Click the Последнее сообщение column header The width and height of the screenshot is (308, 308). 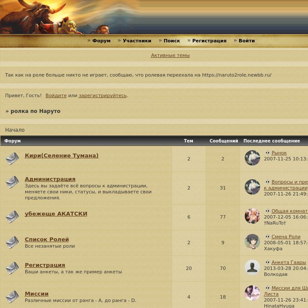pyautogui.click(x=272, y=141)
